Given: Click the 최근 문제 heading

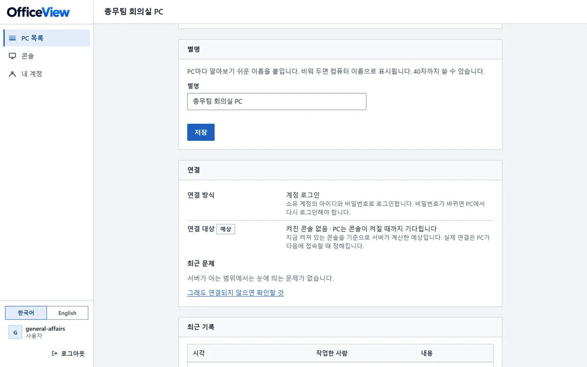Looking at the screenshot, I should (x=201, y=263).
